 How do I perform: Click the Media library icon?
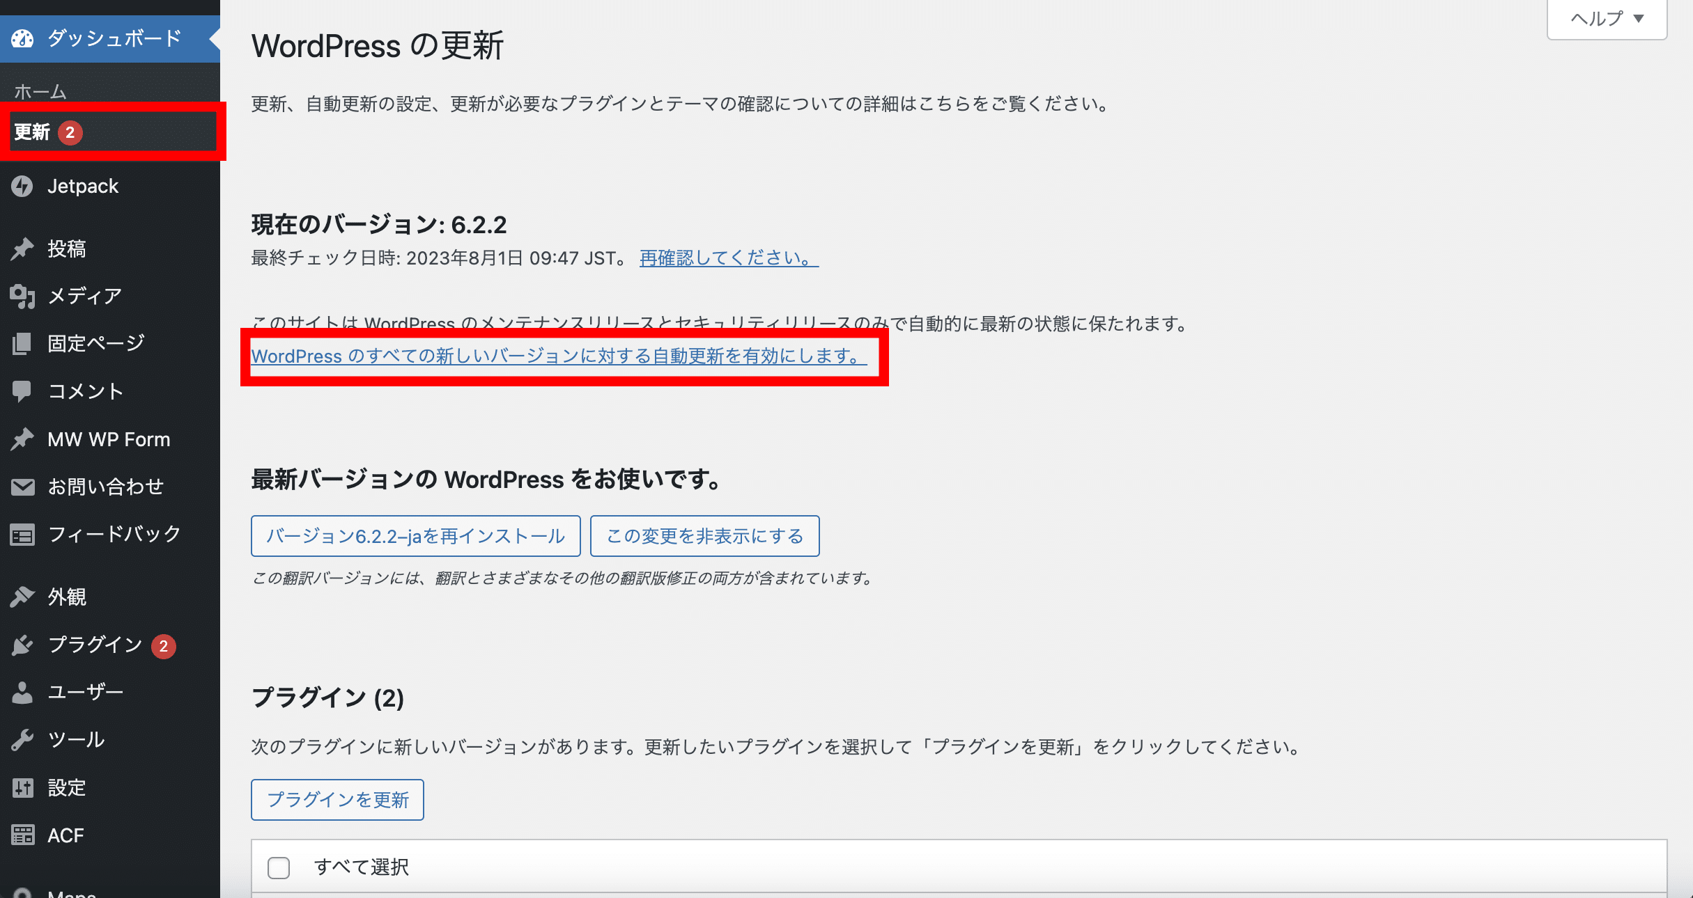tap(22, 297)
